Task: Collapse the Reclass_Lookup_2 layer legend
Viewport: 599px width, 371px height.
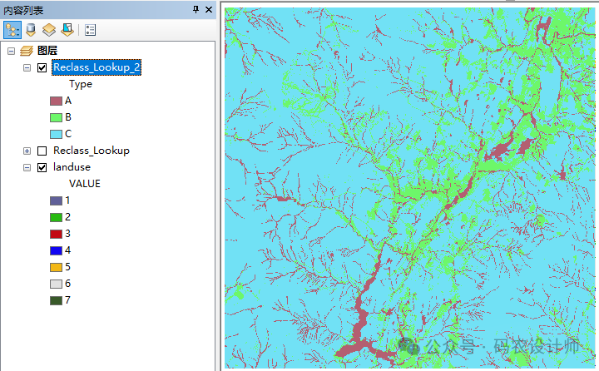Action: (x=27, y=67)
